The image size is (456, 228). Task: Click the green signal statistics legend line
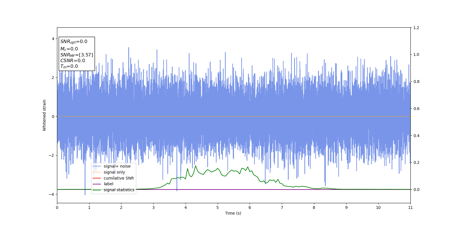tap(97, 190)
